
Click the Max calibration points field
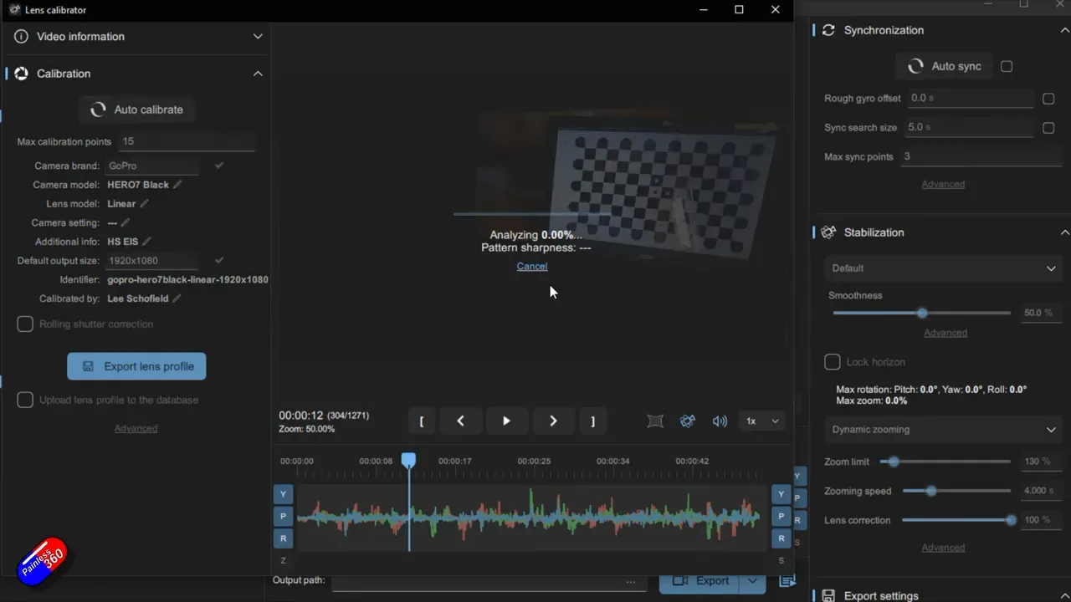coord(186,142)
